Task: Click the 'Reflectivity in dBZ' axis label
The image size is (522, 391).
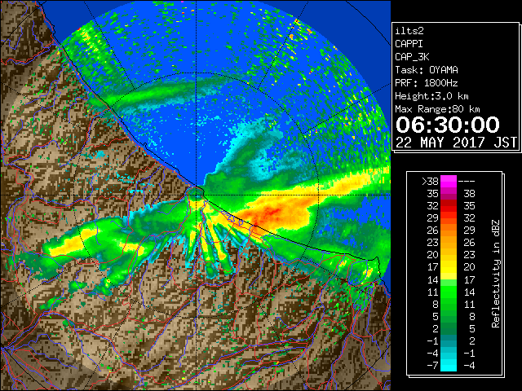Action: (496, 274)
